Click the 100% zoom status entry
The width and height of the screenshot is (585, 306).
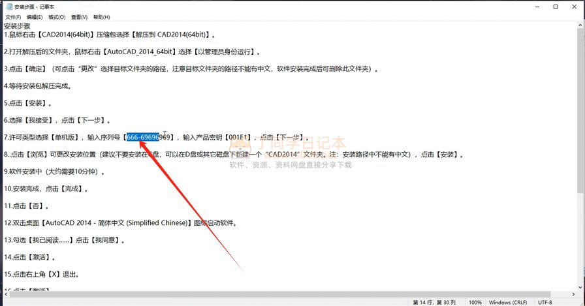475,302
